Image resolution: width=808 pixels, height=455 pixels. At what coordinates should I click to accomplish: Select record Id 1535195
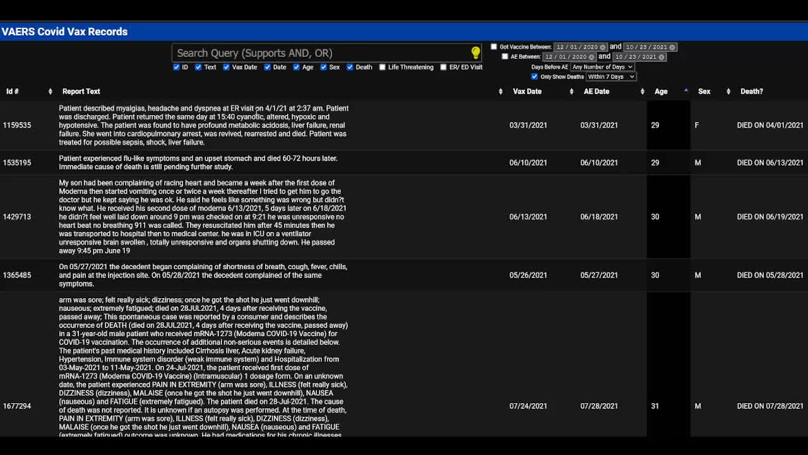[x=16, y=162]
